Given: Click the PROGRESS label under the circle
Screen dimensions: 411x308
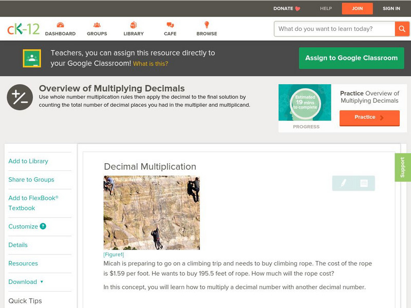Looking at the screenshot, I should [306, 127].
